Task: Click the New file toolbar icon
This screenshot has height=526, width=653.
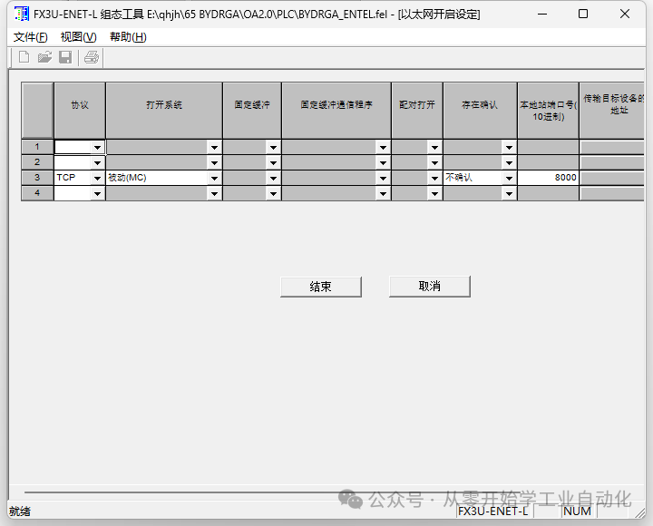Action: click(24, 57)
